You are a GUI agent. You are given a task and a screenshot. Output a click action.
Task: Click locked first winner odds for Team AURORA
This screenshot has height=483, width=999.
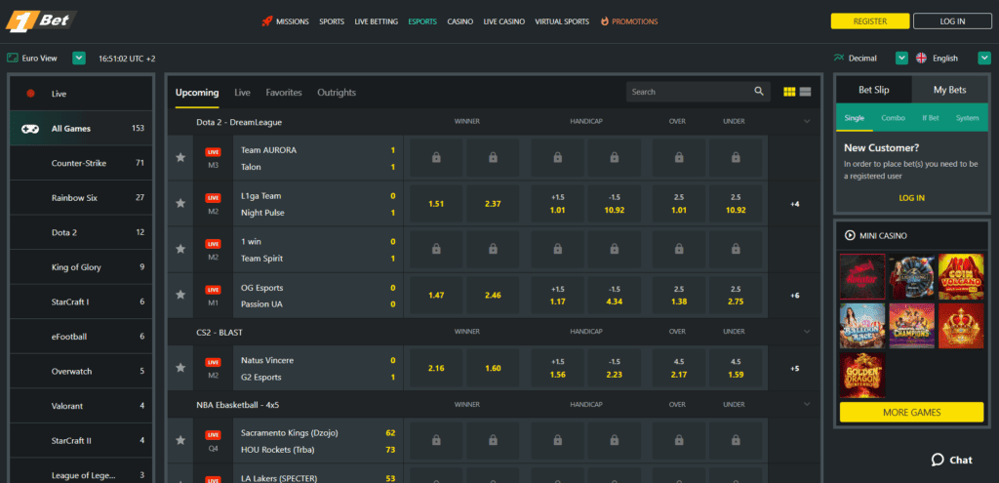pos(436,158)
